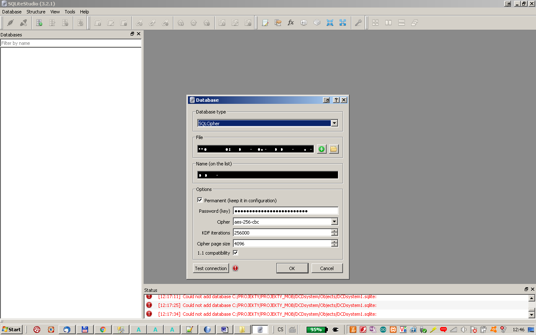Increase KDF iterations with the up arrow

(335, 231)
